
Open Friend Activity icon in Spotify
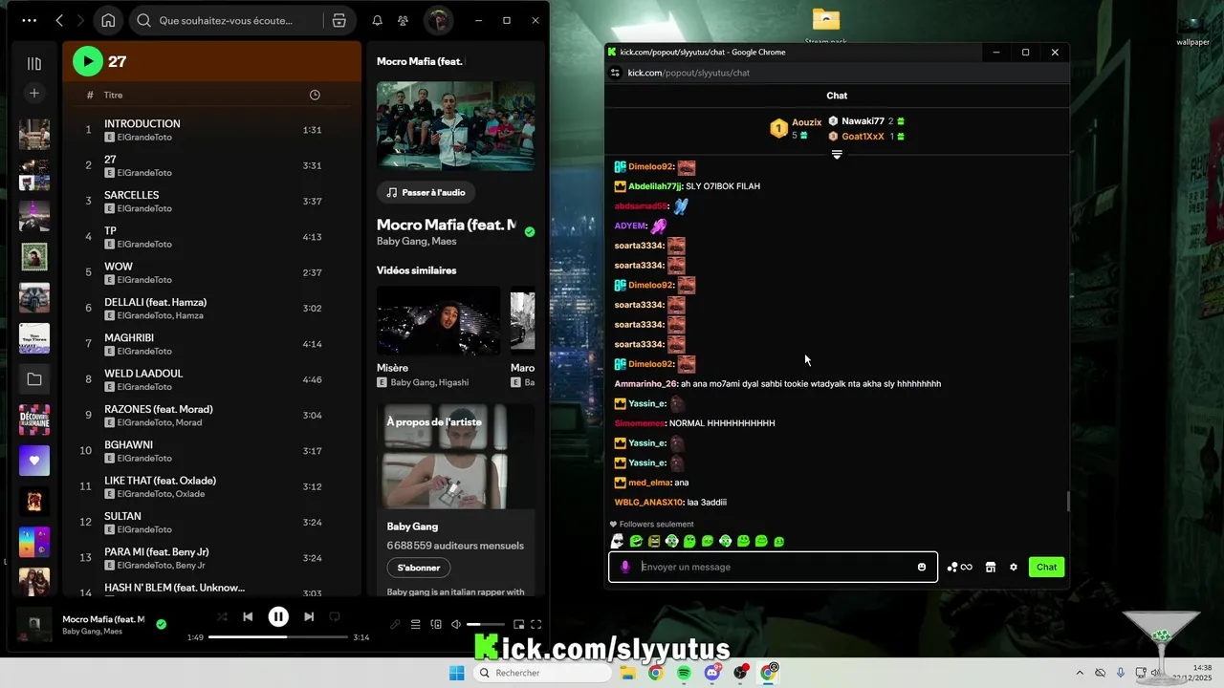click(404, 20)
